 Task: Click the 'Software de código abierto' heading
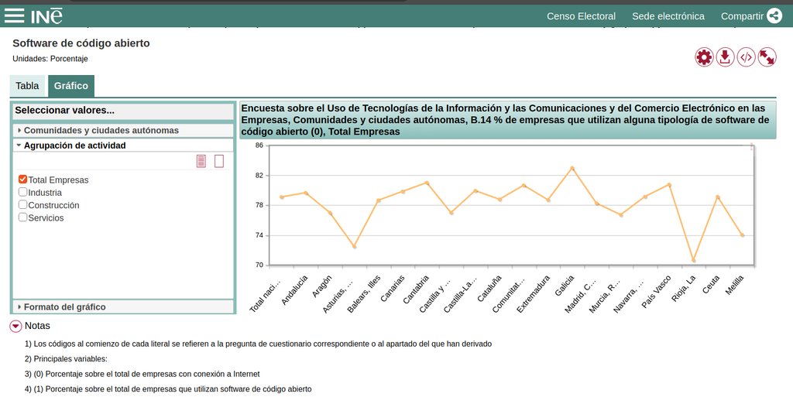[81, 43]
